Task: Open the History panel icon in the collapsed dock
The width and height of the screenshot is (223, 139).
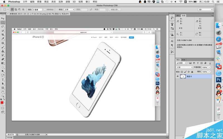Action: pyautogui.click(x=172, y=18)
